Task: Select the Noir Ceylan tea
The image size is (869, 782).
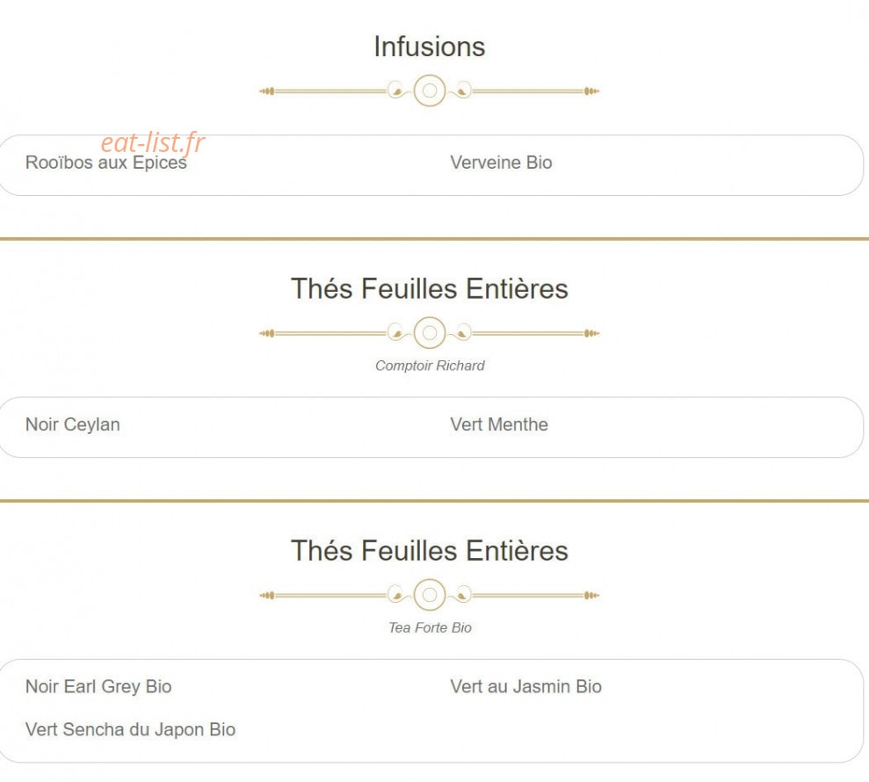Action: 73,424
